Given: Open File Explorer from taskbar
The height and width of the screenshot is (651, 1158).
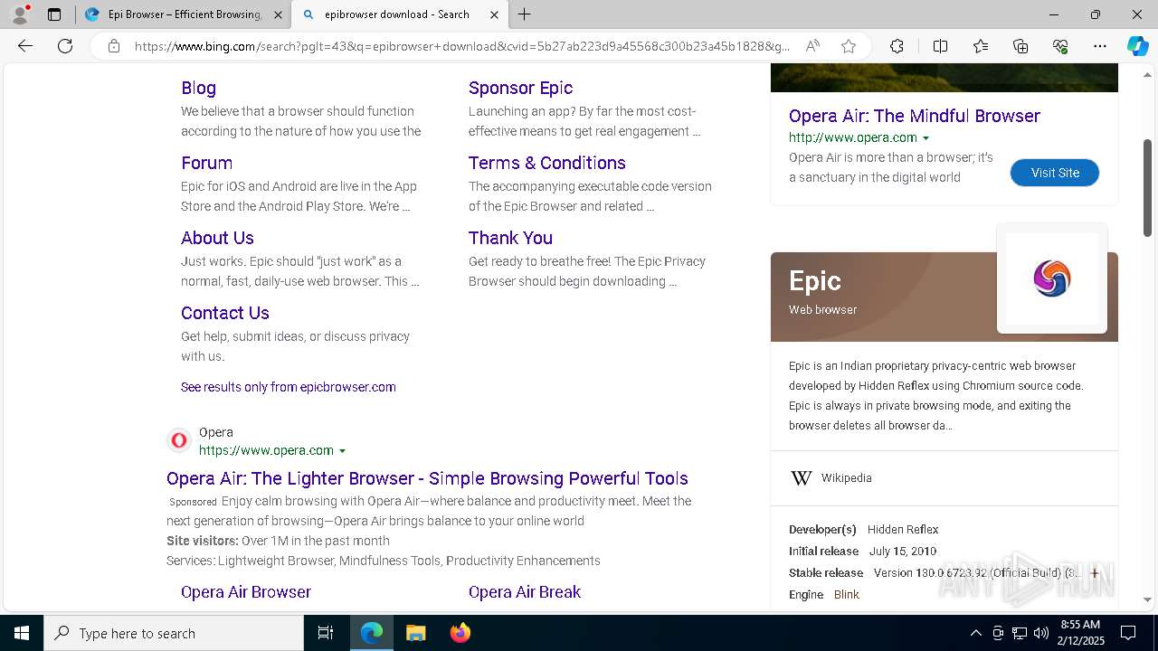Looking at the screenshot, I should click(x=415, y=633).
